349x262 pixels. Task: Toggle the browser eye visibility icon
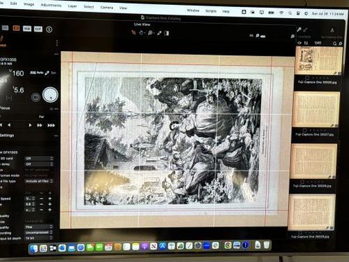point(299,43)
